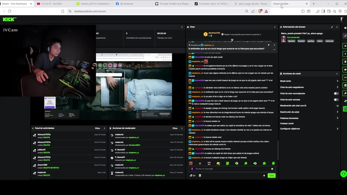Open the Información del stream three-dot menu
Image resolution: width=347 pixels, height=195 pixels.
click(337, 27)
